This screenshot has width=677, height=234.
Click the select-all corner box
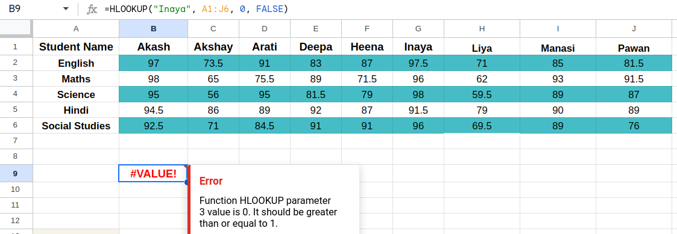pos(16,28)
